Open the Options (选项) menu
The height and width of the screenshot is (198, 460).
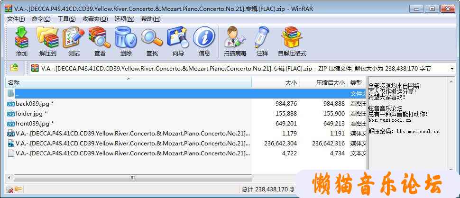(x=124, y=19)
